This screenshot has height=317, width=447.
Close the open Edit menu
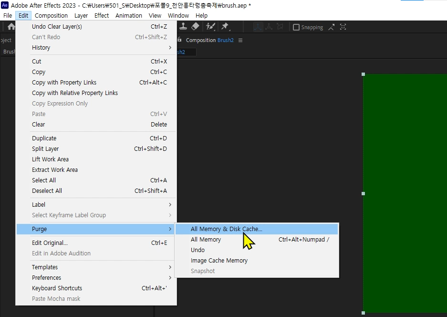pyautogui.click(x=23, y=15)
